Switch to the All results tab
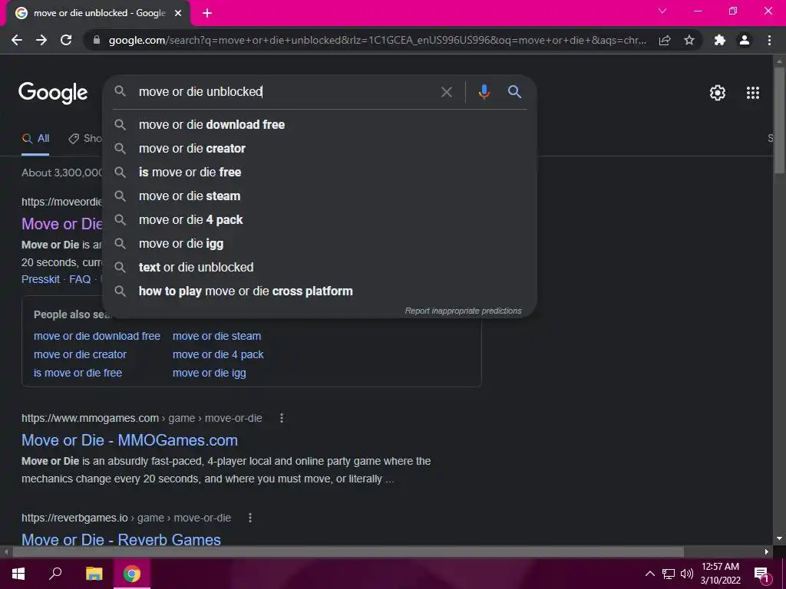This screenshot has height=589, width=786. pyautogui.click(x=35, y=139)
